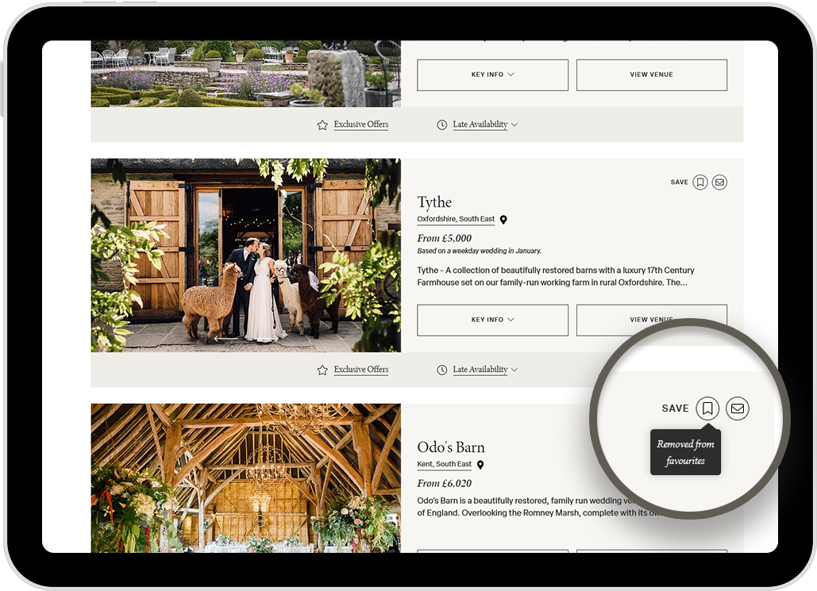Screen dimensions: 817x591
Task: Click VIEW VENUE on the Tythe card
Action: (x=651, y=320)
